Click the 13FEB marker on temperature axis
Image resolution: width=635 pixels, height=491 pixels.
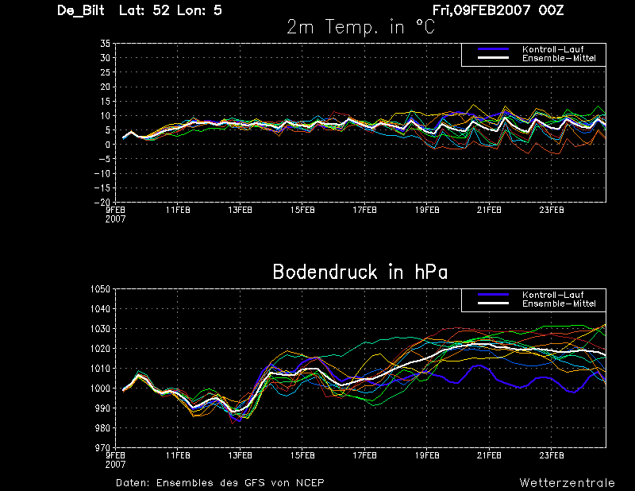241,210
